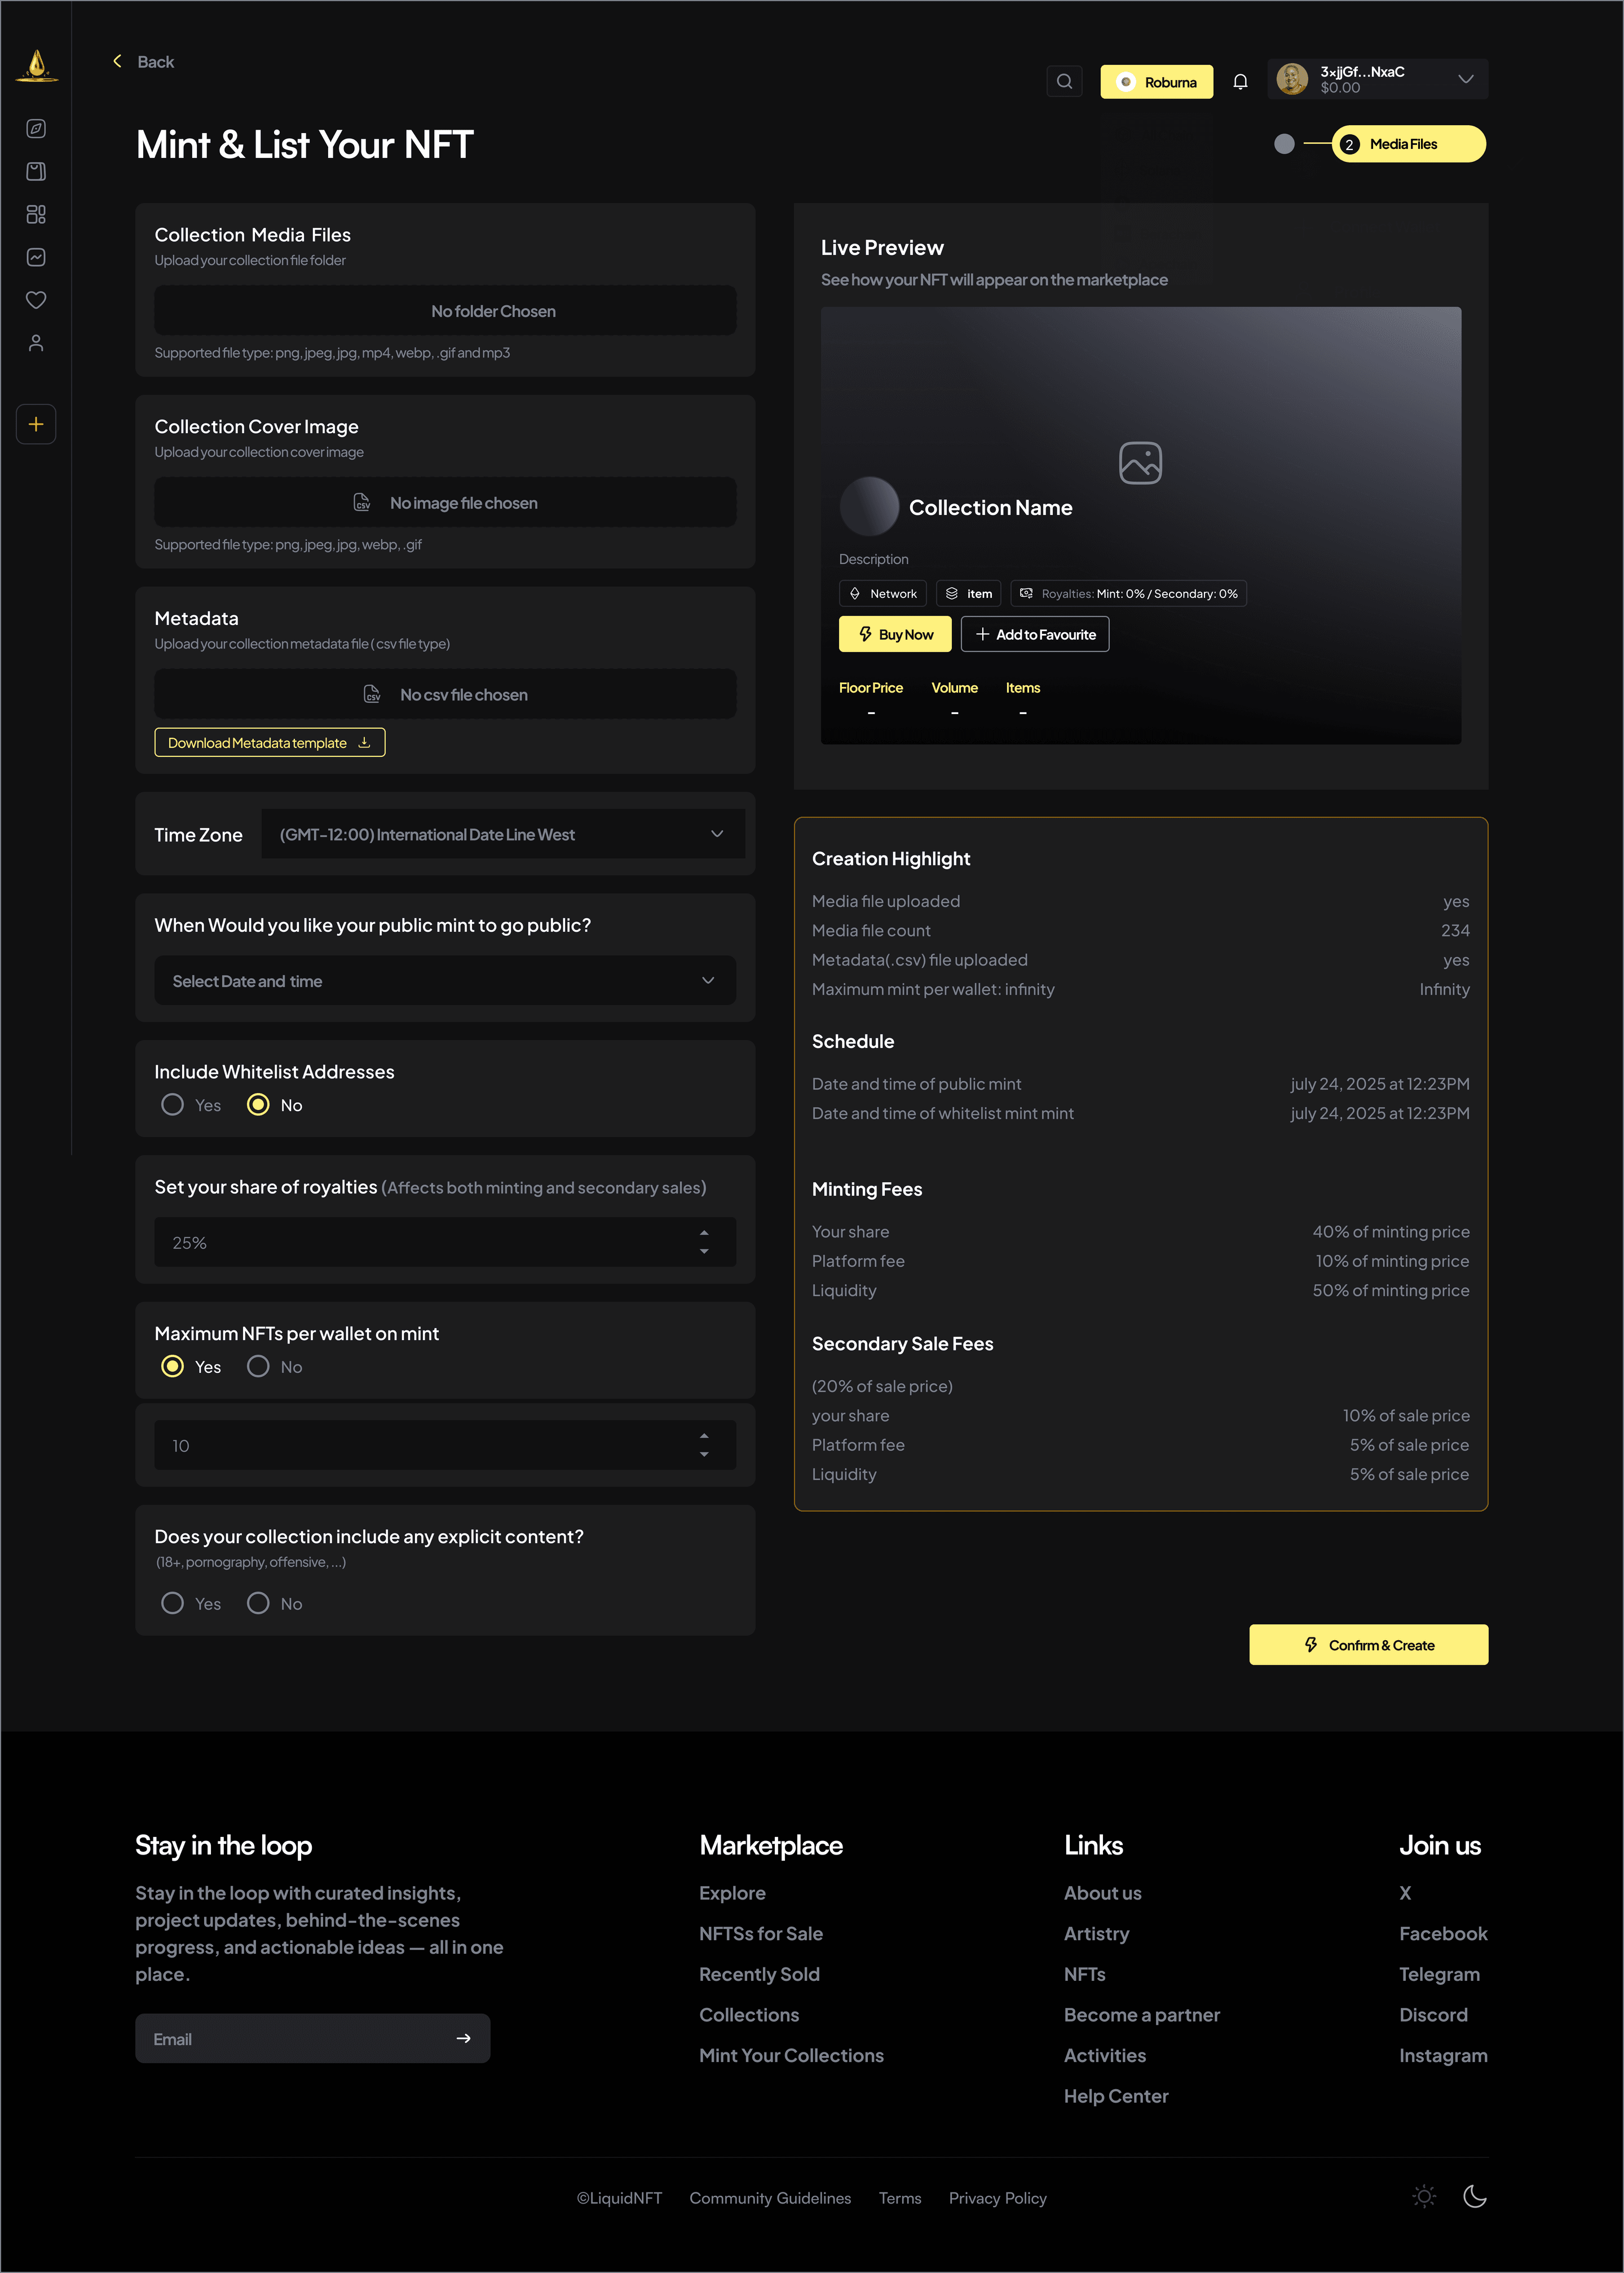Viewport: 1624px width, 2273px height.
Task: Open the Privacy Policy link
Action: [x=997, y=2198]
